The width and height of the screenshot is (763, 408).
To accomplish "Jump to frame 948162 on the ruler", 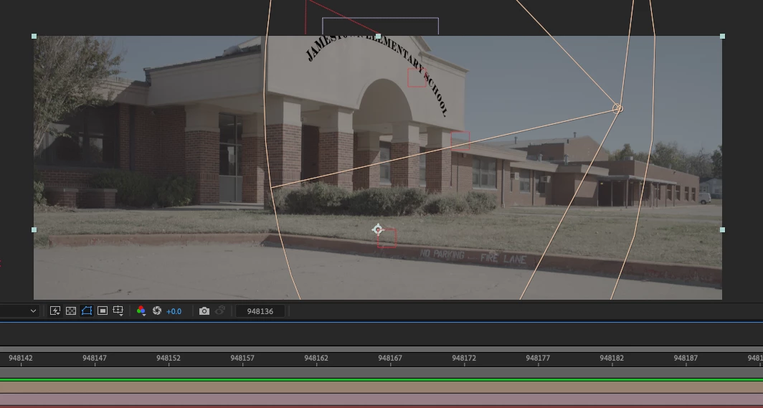I will click(x=316, y=358).
